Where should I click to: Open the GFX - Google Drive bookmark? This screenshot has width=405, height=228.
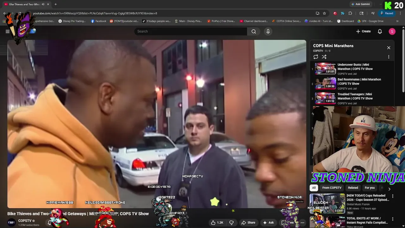371,21
